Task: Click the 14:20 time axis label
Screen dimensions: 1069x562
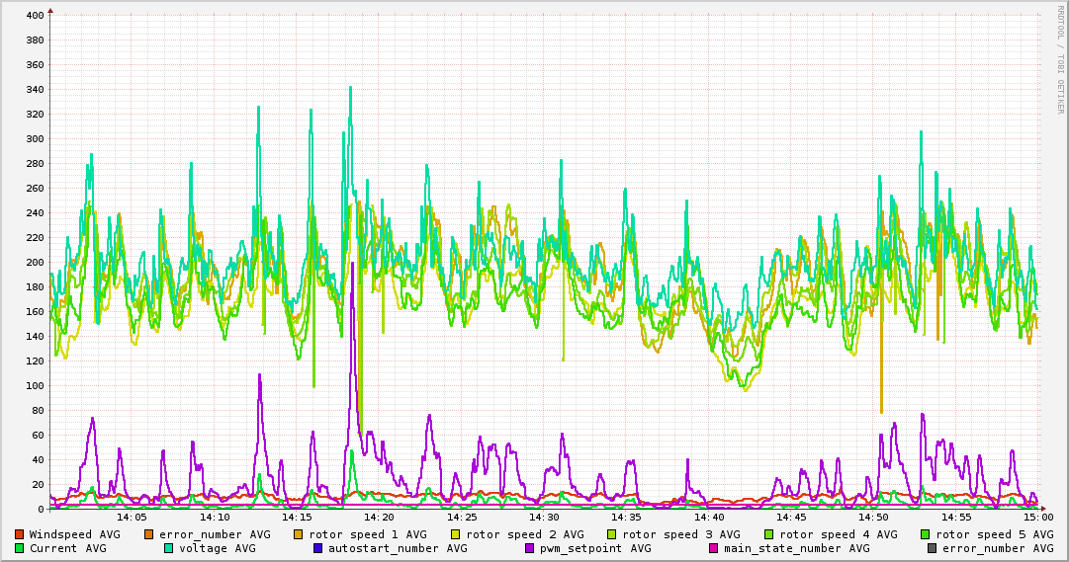Action: [379, 517]
